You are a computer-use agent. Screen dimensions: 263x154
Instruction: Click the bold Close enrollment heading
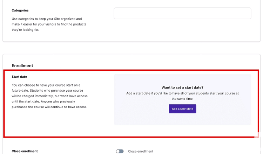tap(25, 151)
